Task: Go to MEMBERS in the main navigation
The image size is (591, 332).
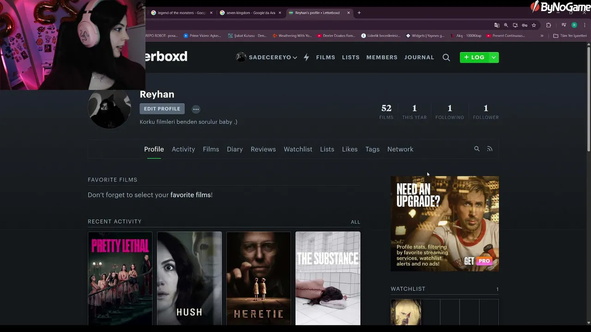Action: (382, 58)
